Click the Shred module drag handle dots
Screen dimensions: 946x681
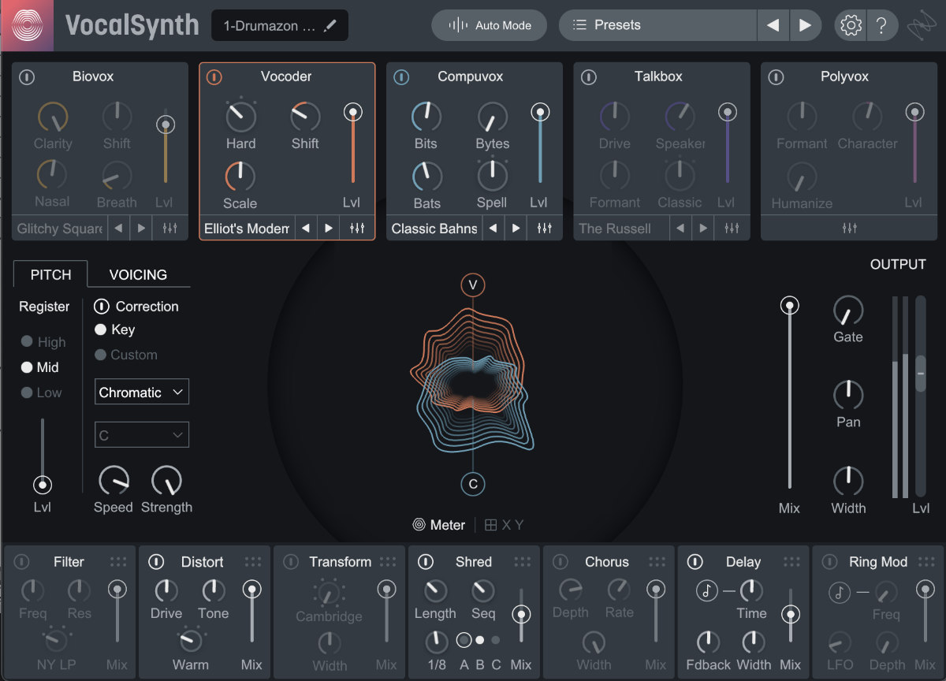pyautogui.click(x=523, y=562)
